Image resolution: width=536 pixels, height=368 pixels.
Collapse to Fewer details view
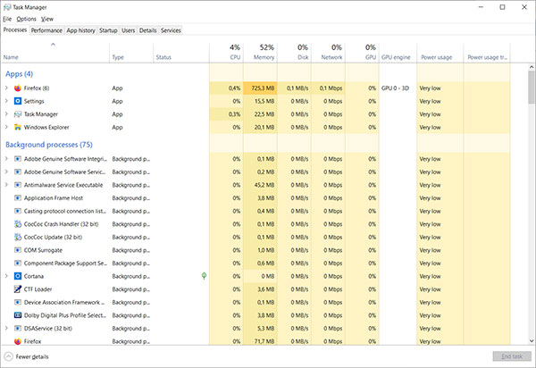26,356
